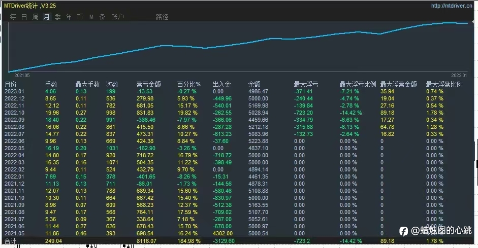Click the 最大浮亏 column header
The image size is (478, 248).
(x=306, y=84)
